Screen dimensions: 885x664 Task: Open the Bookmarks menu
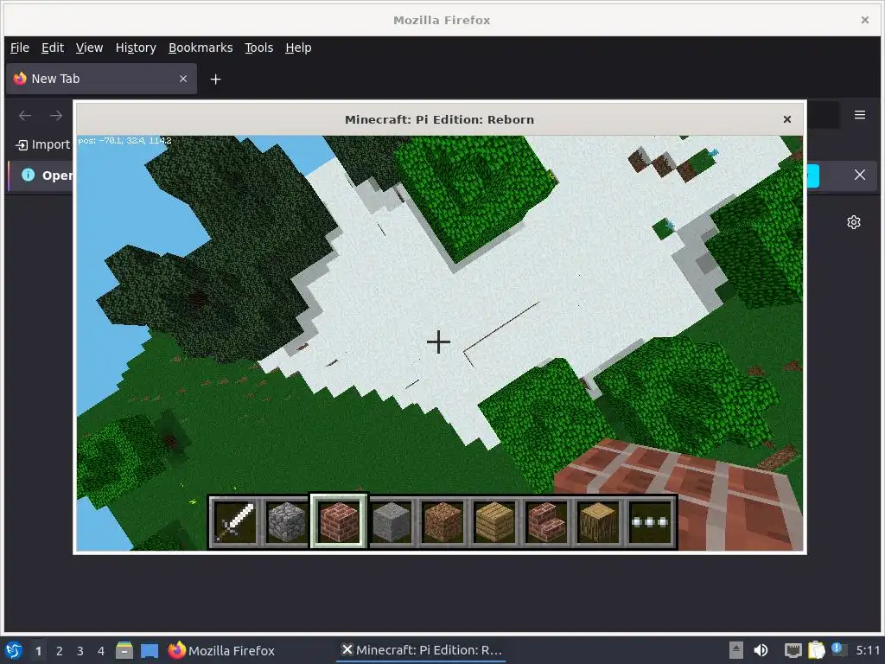201,48
